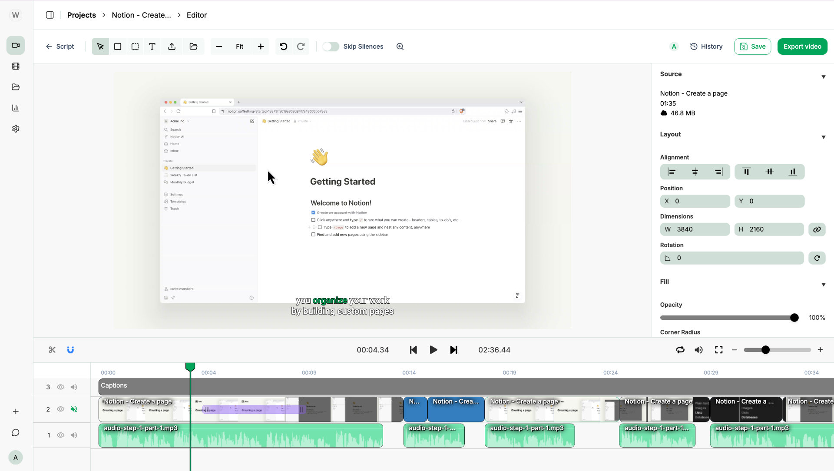
Task: Select the dashed selection tool
Action: 135,46
